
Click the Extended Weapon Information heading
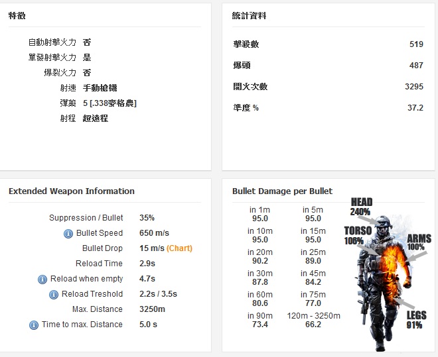(72, 191)
